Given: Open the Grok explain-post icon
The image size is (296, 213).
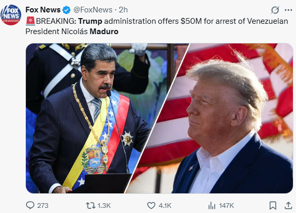Looking at the screenshot, I should pyautogui.click(x=275, y=10).
